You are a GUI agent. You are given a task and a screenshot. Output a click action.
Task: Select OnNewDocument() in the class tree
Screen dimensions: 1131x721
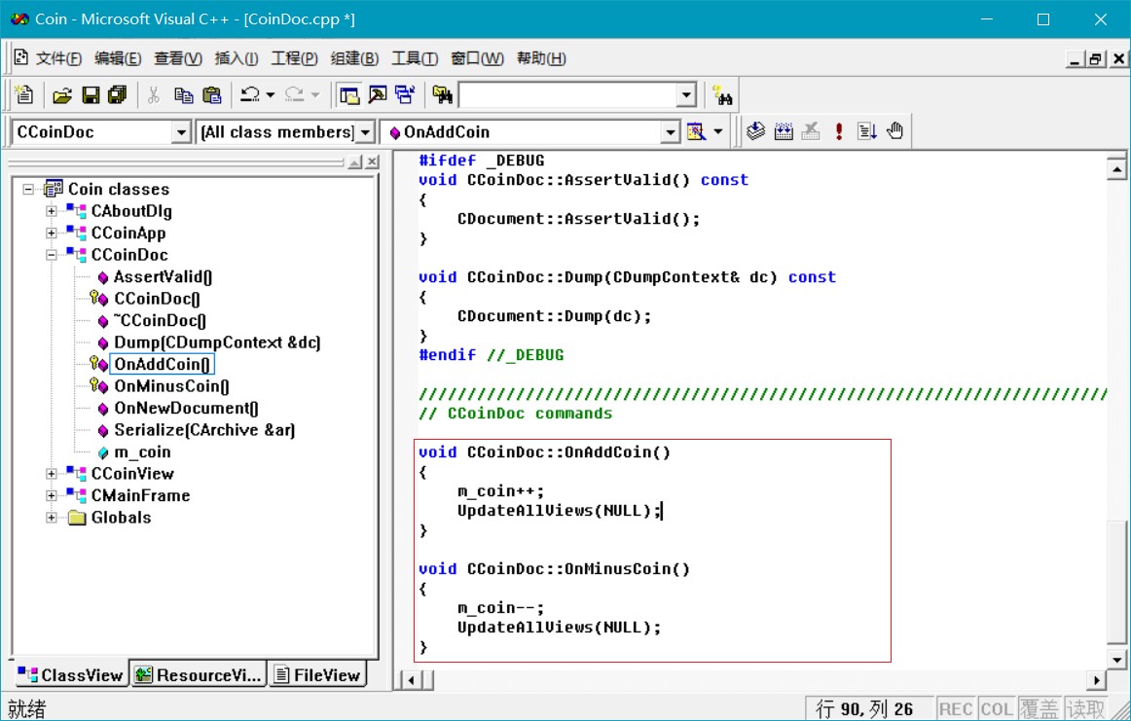[185, 408]
